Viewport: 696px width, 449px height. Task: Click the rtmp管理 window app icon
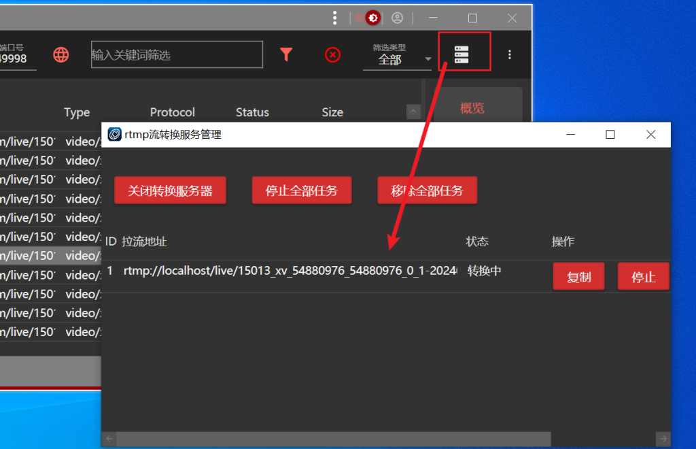[x=114, y=134]
